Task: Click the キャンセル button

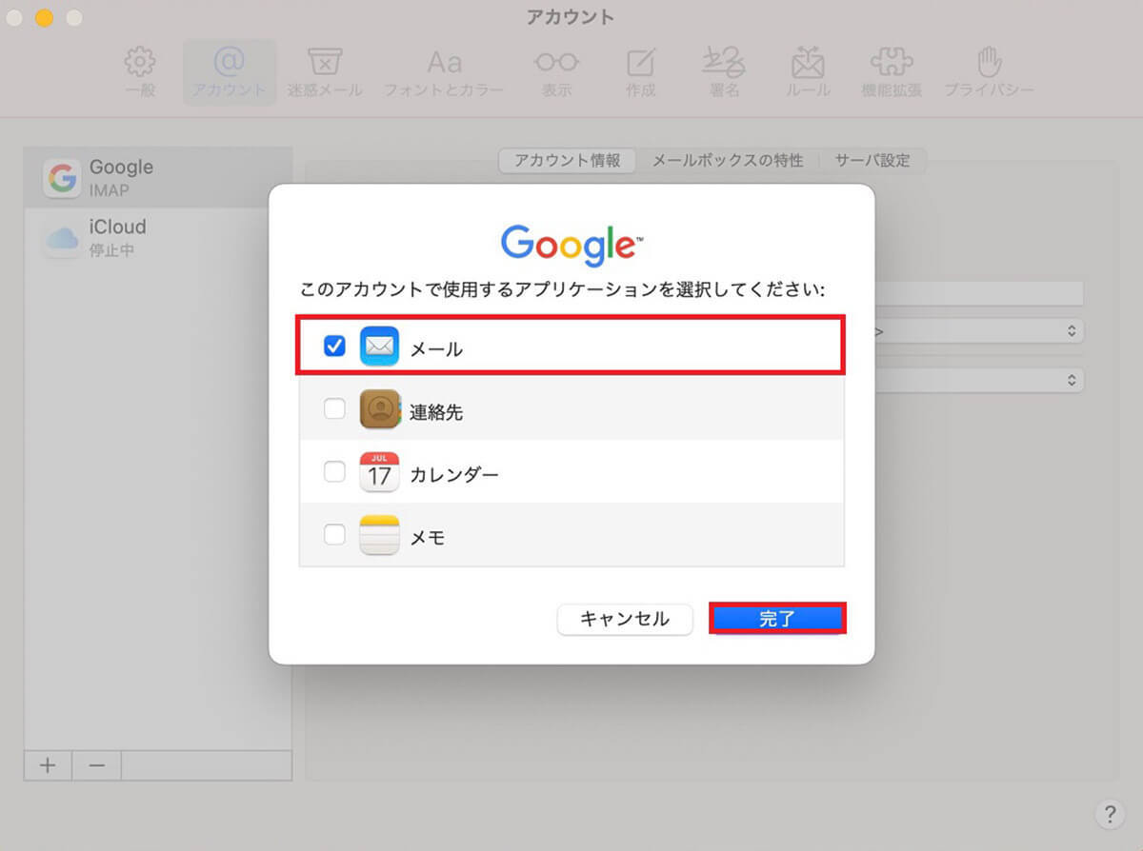Action: 625,619
